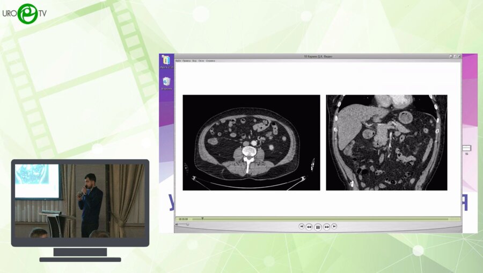Jump to start with skip-back button
The width and height of the screenshot is (483, 273).
302,227
